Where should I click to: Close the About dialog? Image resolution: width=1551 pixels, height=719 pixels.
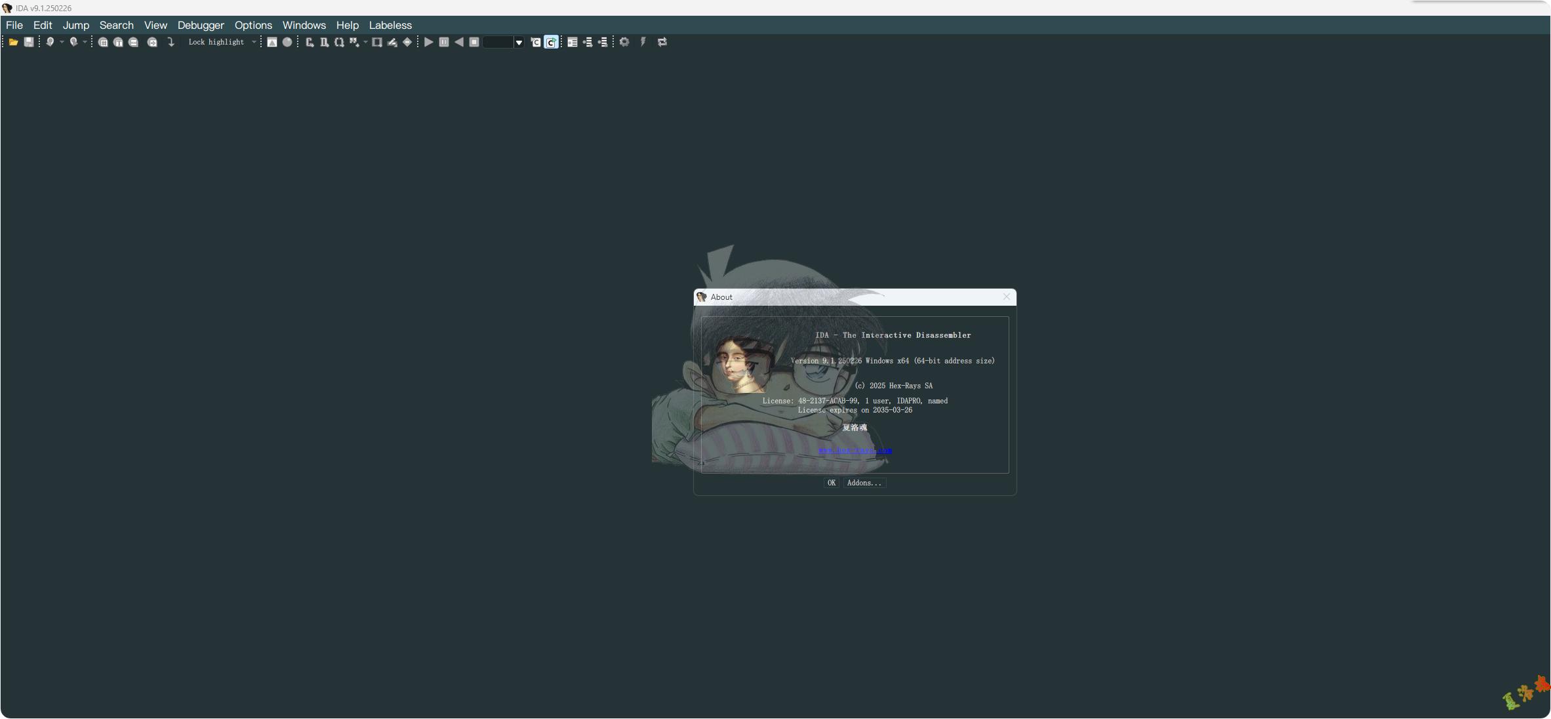pyautogui.click(x=1007, y=297)
